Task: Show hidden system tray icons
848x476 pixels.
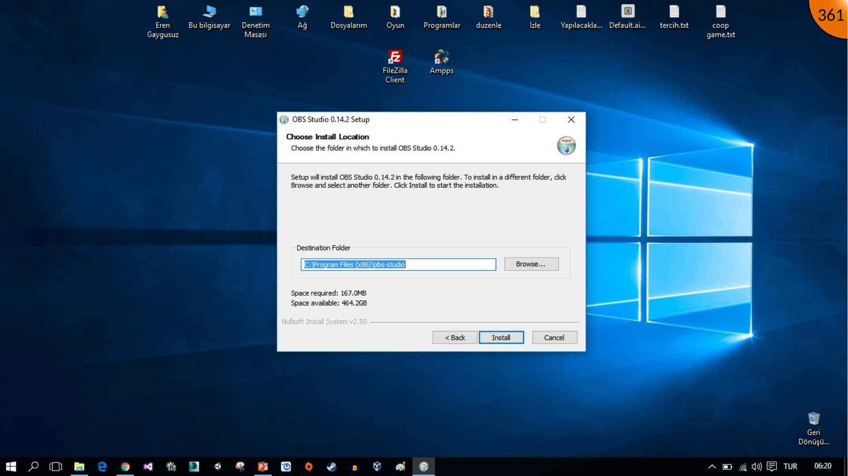Action: (712, 466)
